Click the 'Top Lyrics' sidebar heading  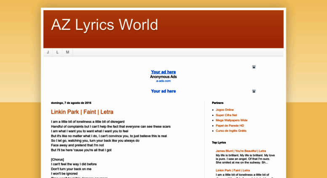pyautogui.click(x=219, y=143)
